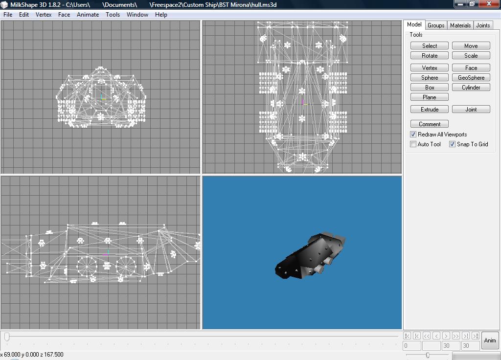Switch to the Groups tab
Image resolution: width=501 pixels, height=360 pixels.
click(x=436, y=25)
